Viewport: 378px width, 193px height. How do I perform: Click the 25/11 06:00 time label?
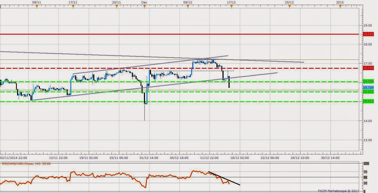click(x=119, y=158)
